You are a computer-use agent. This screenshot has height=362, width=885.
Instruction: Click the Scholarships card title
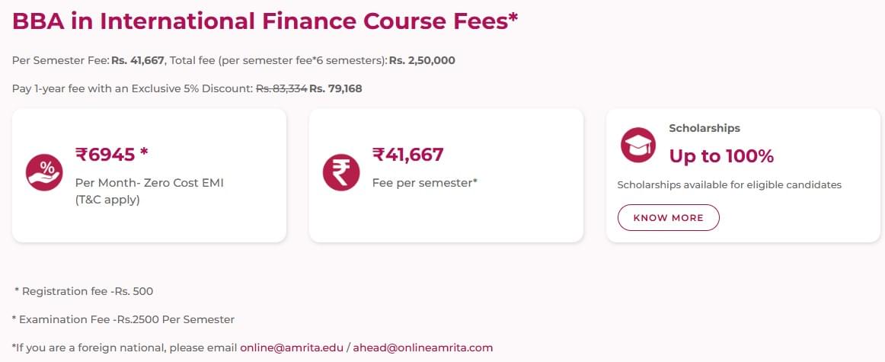[704, 128]
